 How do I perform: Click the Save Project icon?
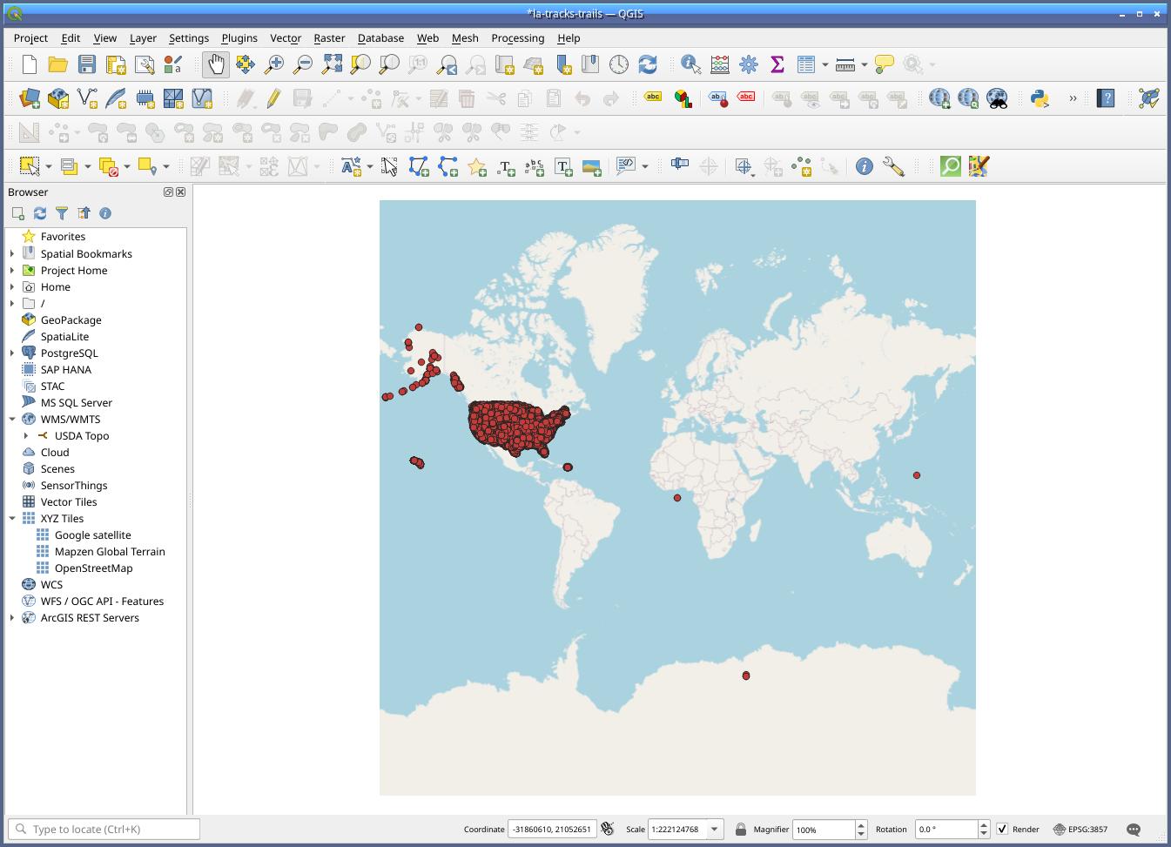(x=86, y=64)
